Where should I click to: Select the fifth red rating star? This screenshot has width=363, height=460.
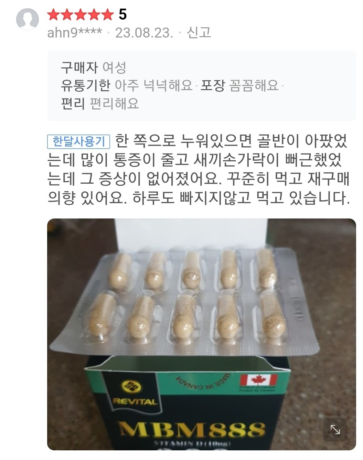pos(107,15)
